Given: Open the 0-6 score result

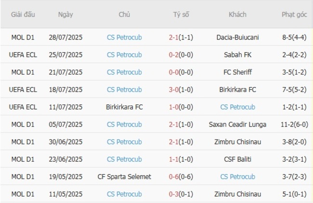Looking at the screenshot, I should pyautogui.click(x=175, y=177).
